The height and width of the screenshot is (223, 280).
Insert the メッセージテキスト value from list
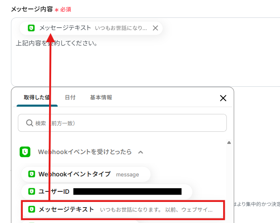click(123, 210)
